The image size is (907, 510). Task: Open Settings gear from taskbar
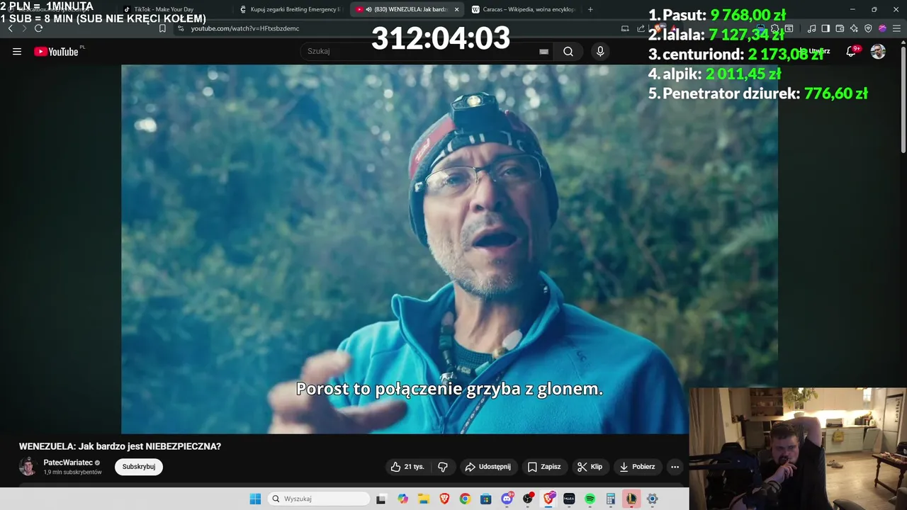(652, 499)
